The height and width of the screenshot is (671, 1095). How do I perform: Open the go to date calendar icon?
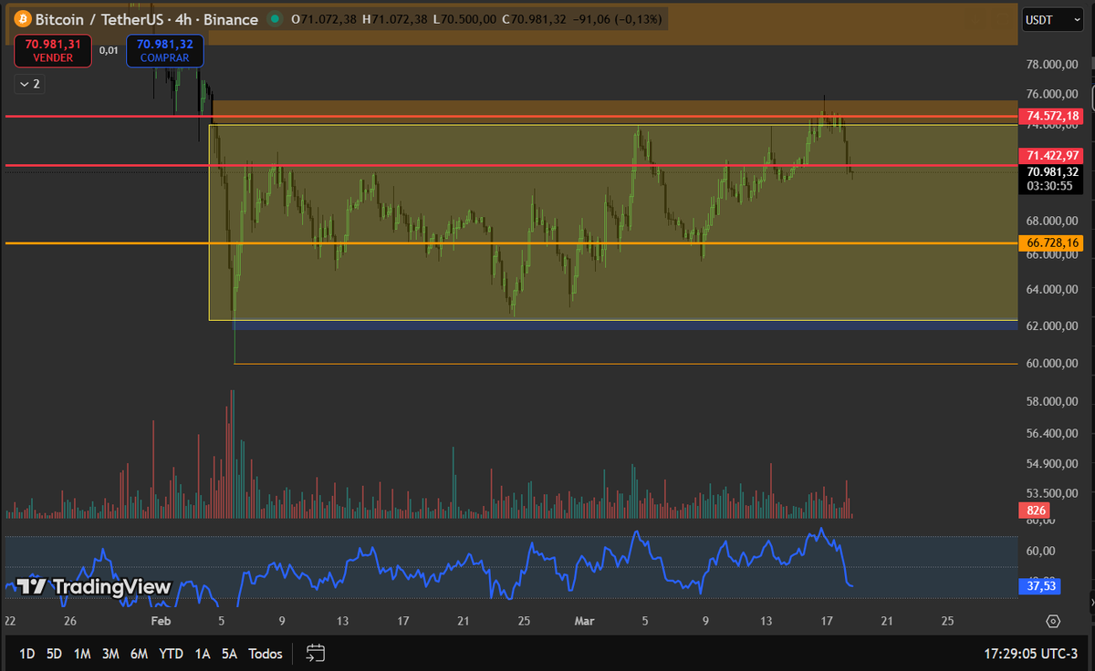point(316,653)
